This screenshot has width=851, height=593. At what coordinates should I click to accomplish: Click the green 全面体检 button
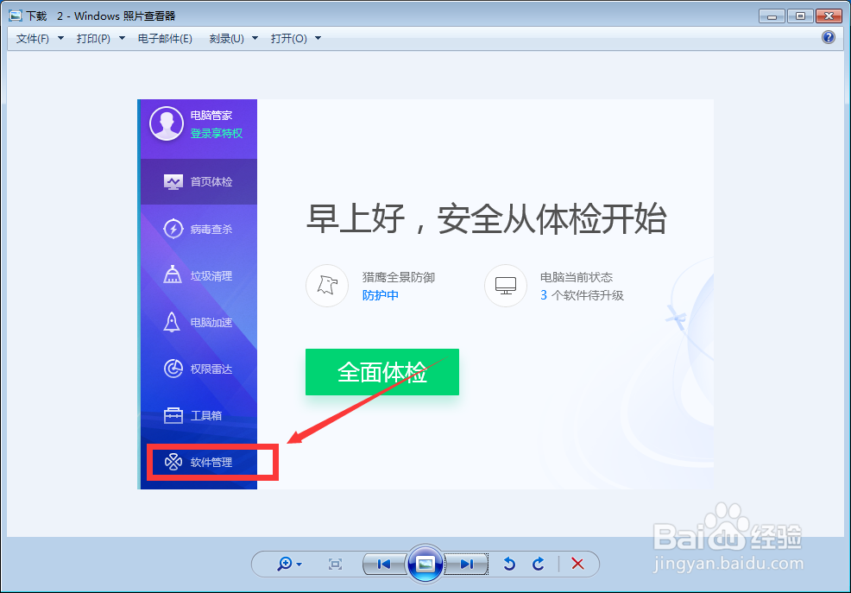[x=382, y=372]
